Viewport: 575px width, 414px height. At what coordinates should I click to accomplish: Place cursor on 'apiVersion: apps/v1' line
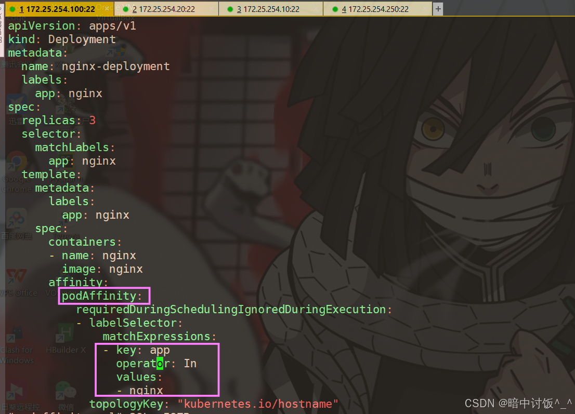click(72, 26)
